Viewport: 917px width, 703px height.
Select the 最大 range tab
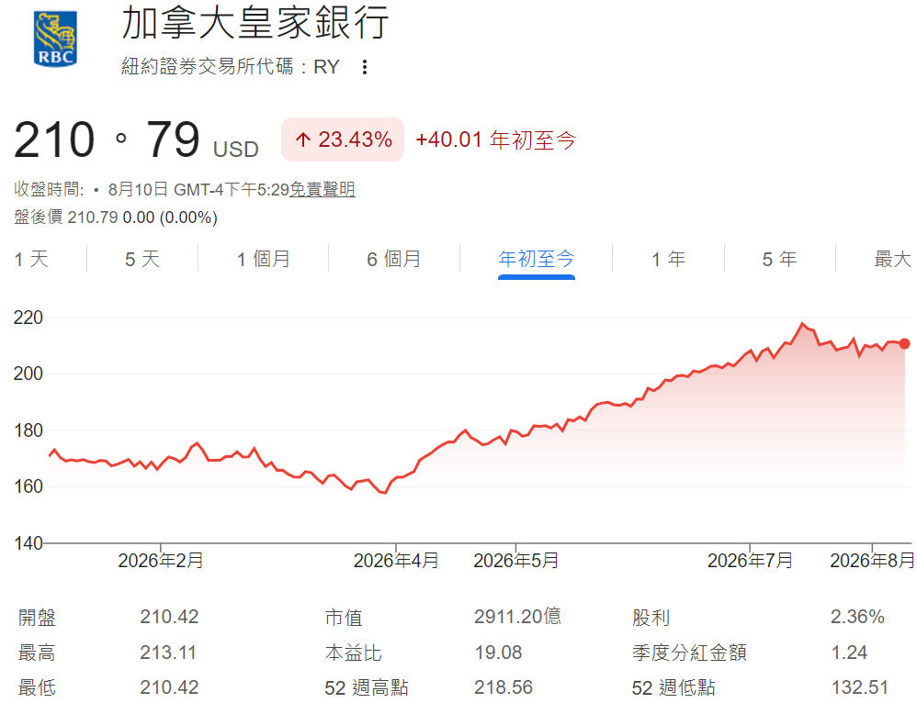coord(892,258)
